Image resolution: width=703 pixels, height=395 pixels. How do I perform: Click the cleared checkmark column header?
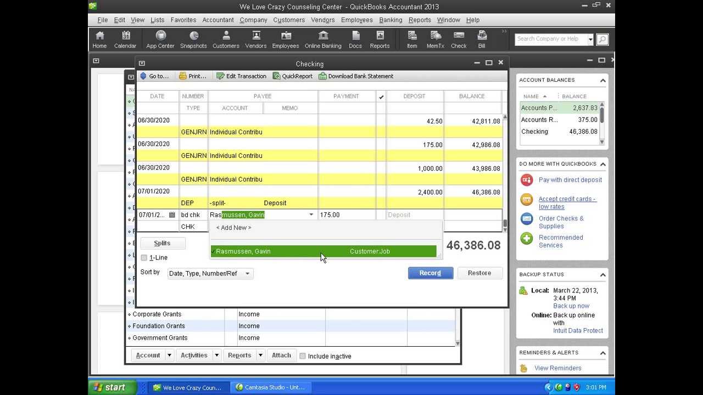381,97
